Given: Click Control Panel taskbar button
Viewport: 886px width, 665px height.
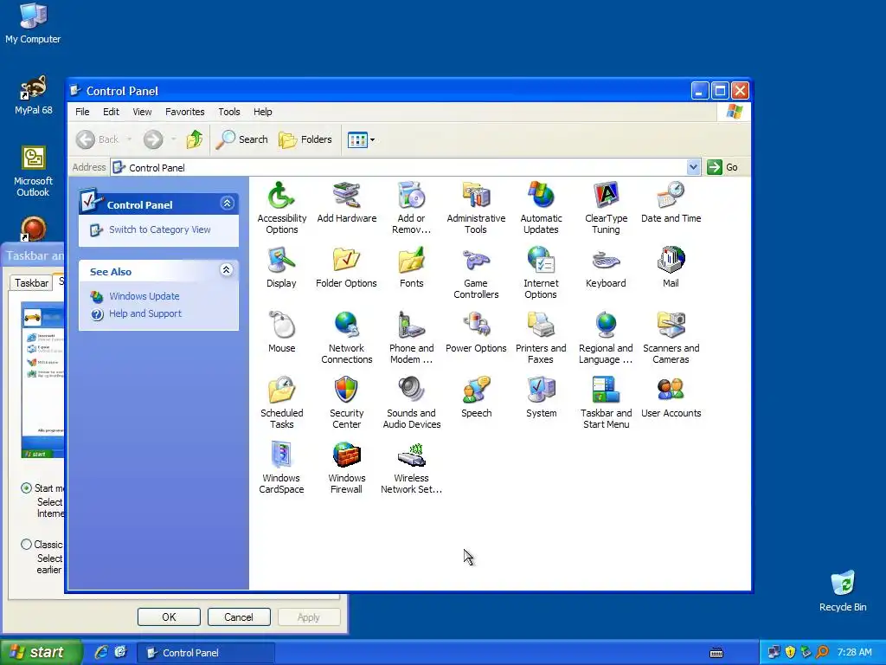Looking at the screenshot, I should (x=206, y=653).
